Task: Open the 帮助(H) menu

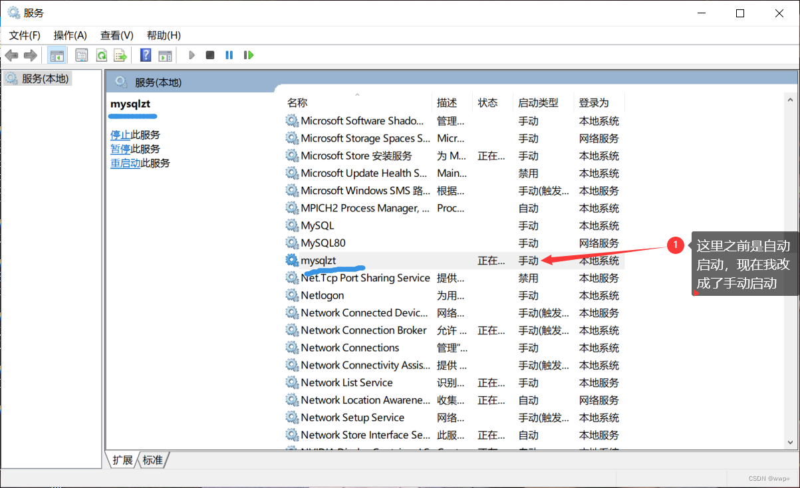Action: click(164, 35)
